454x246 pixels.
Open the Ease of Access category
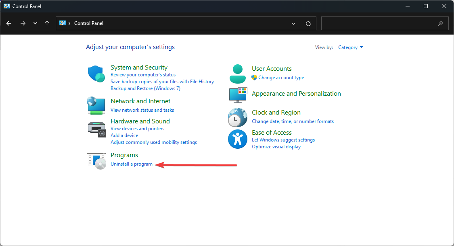272,133
